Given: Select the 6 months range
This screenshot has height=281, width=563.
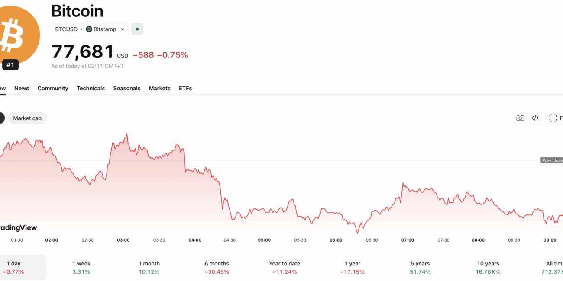Looking at the screenshot, I should [217, 267].
